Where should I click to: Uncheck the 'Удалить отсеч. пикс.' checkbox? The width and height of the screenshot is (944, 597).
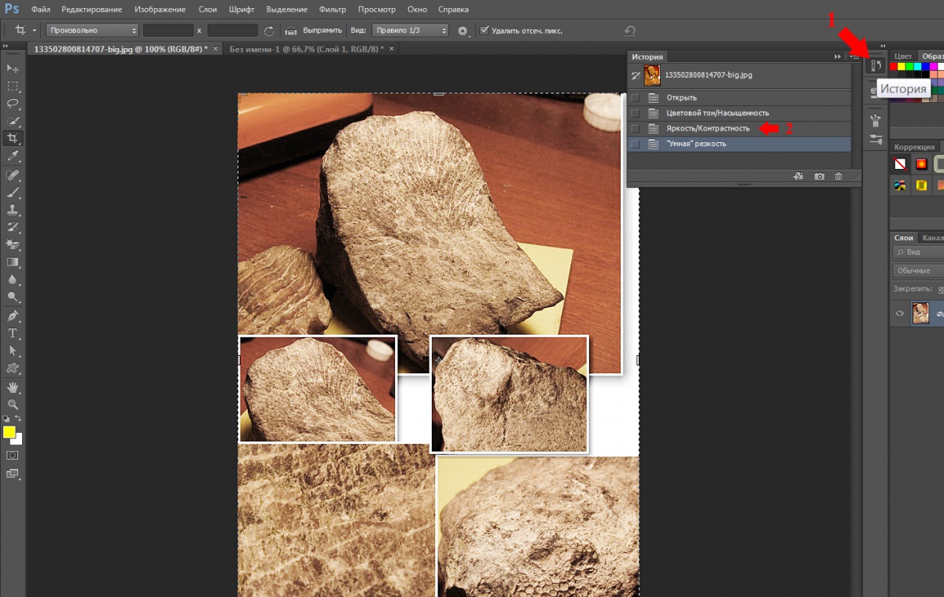(x=484, y=31)
